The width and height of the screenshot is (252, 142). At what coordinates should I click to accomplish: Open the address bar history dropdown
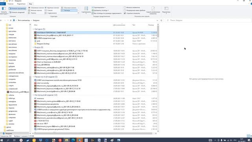pos(157,21)
